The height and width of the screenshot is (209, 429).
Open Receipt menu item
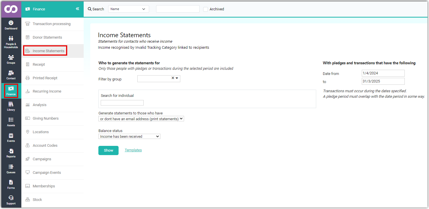pos(53,65)
